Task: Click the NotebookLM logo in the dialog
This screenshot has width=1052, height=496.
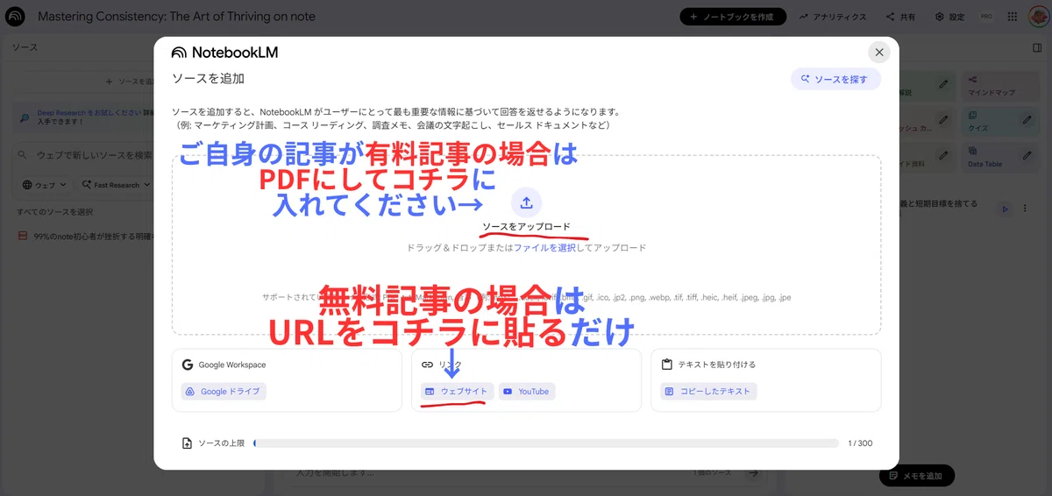Action: pos(224,52)
